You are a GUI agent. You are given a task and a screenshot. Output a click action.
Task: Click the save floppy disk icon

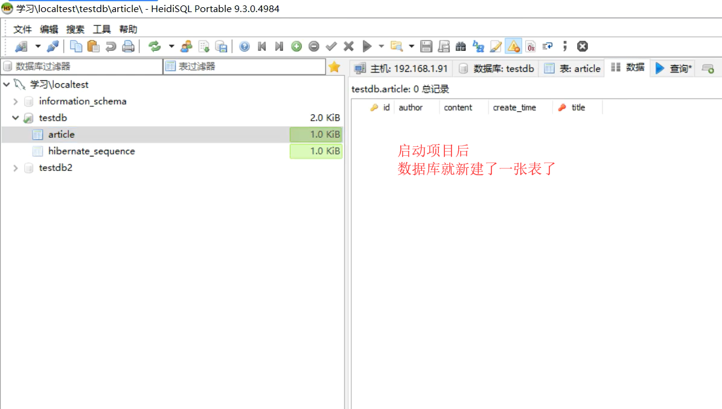[426, 47]
